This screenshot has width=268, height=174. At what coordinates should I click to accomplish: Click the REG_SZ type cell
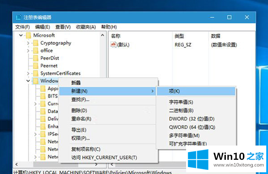pyautogui.click(x=183, y=45)
